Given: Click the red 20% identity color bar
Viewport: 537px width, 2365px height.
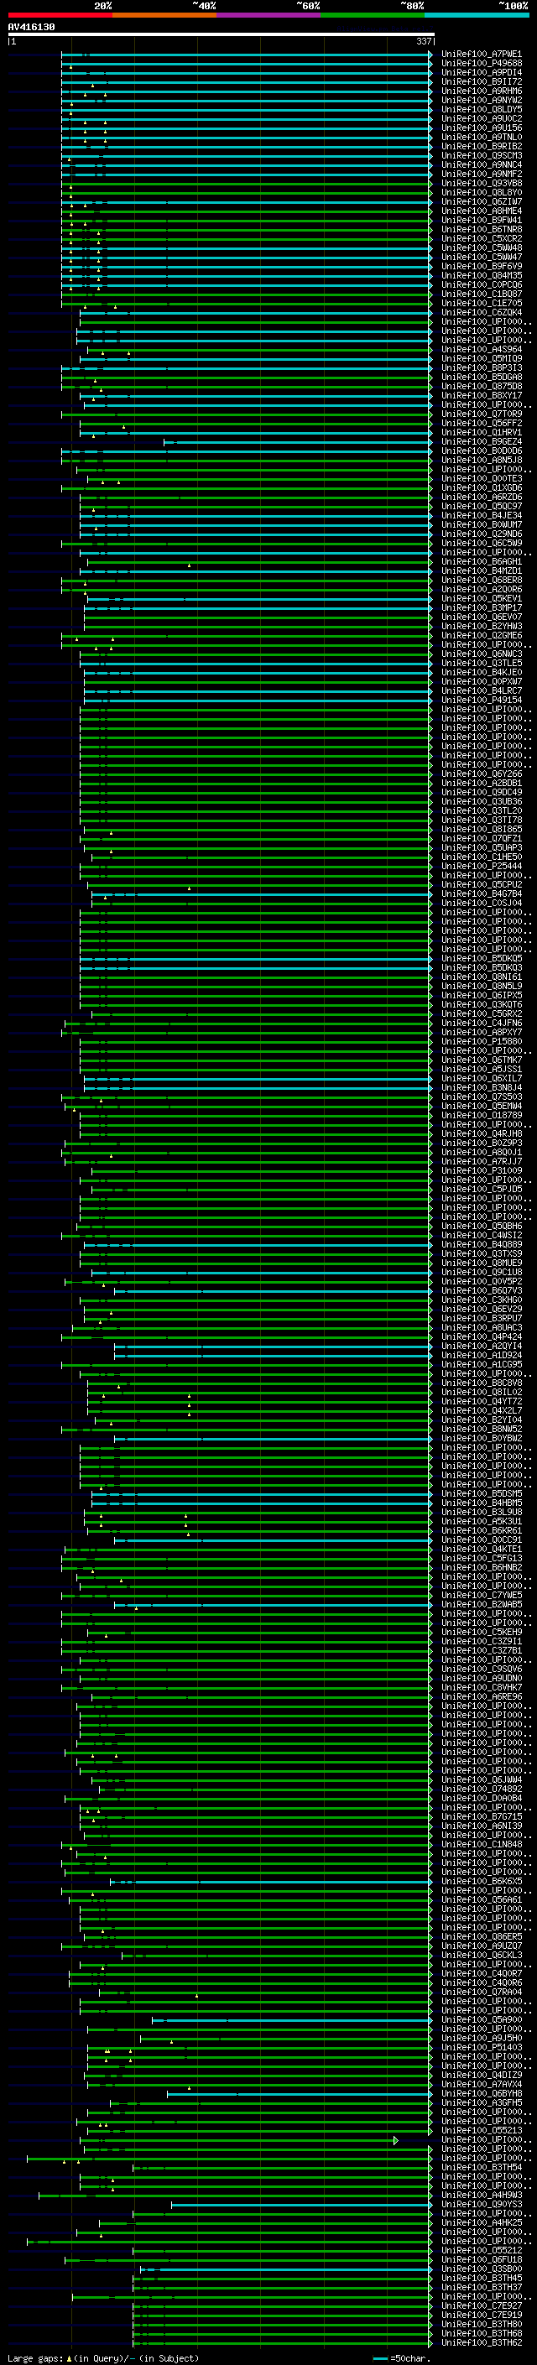Looking at the screenshot, I should 60,15.
